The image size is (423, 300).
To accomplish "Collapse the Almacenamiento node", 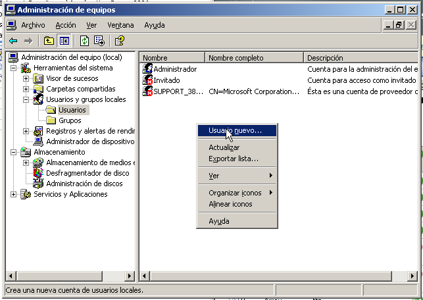I will (13, 152).
